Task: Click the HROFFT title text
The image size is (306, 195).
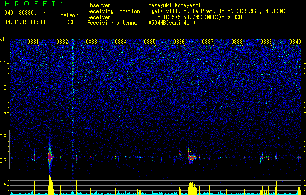Action: click(30, 4)
